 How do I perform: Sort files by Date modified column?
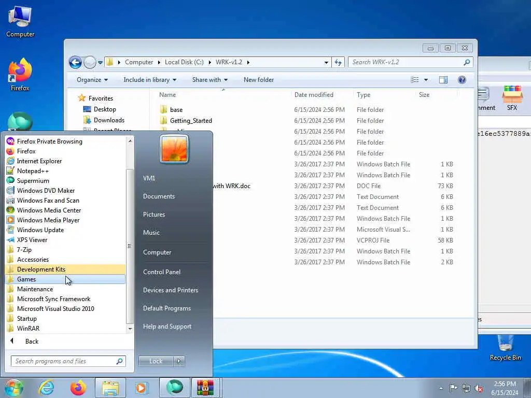coord(314,95)
